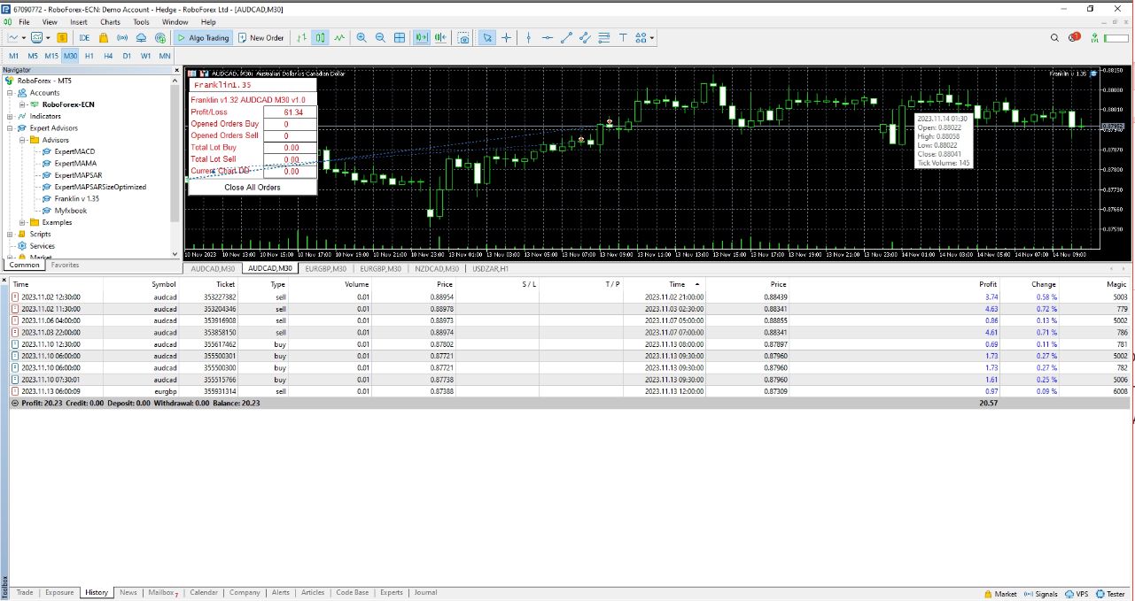Open the MetaEditor IDE icon
The width and height of the screenshot is (1135, 601).
84,38
